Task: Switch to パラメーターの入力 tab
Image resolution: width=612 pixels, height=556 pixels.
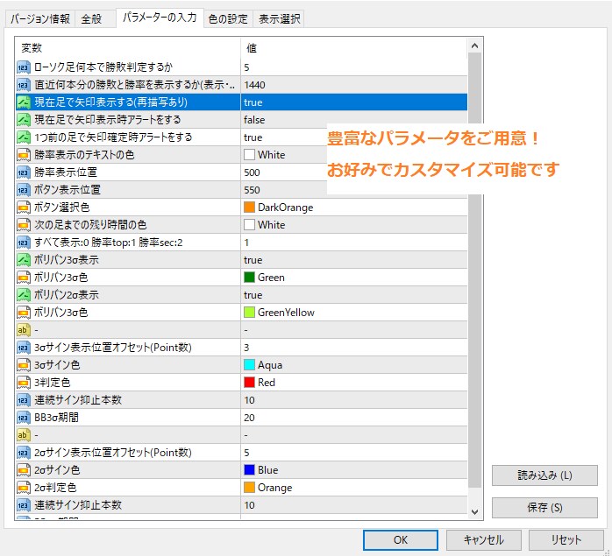Action: click(160, 18)
